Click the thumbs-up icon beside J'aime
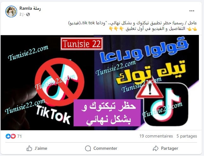The width and height of the screenshot is (204, 157). click(29, 148)
